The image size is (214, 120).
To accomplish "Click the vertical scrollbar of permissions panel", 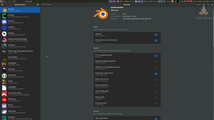I will pos(213,27).
